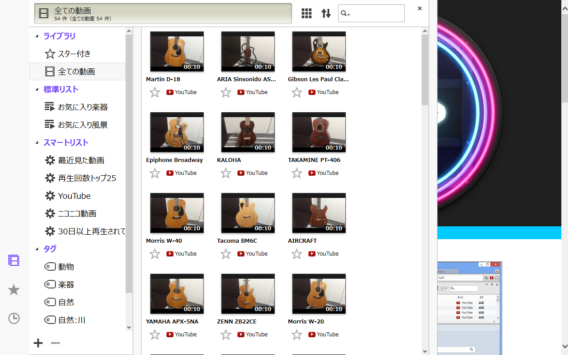Image resolution: width=568 pixels, height=355 pixels.
Task: Open the YouTube smart list
Action: click(77, 196)
